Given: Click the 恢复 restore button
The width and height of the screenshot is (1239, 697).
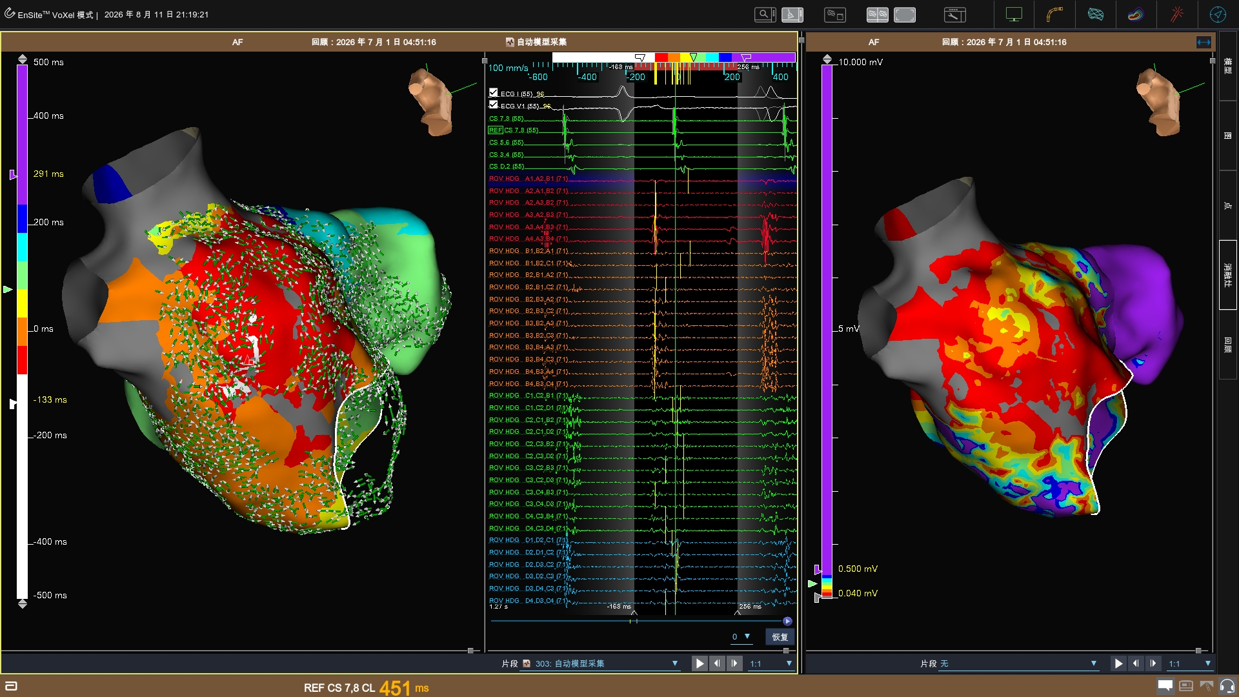Looking at the screenshot, I should 780,637.
